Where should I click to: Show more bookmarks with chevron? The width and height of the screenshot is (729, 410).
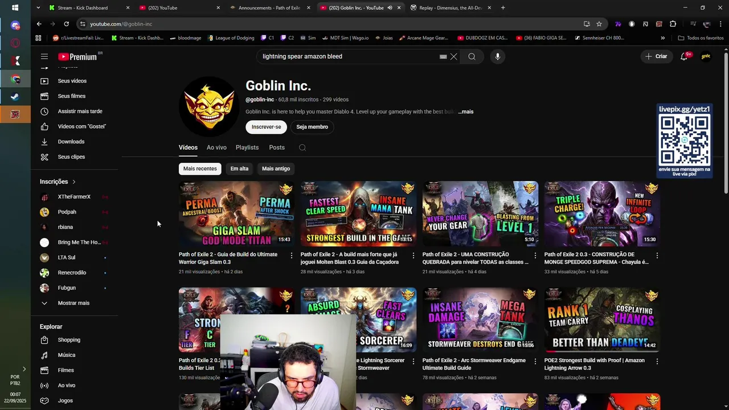point(662,38)
